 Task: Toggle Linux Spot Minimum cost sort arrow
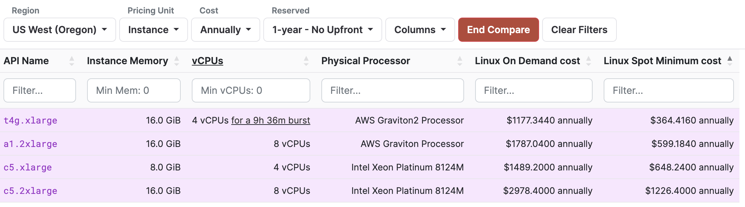729,61
